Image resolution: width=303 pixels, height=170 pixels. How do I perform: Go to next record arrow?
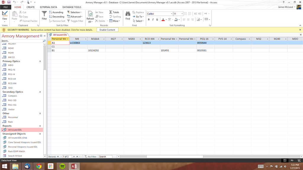(x=74, y=157)
